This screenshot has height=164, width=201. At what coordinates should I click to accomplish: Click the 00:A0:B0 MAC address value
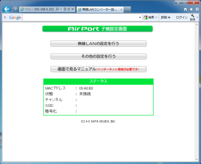click(86, 88)
